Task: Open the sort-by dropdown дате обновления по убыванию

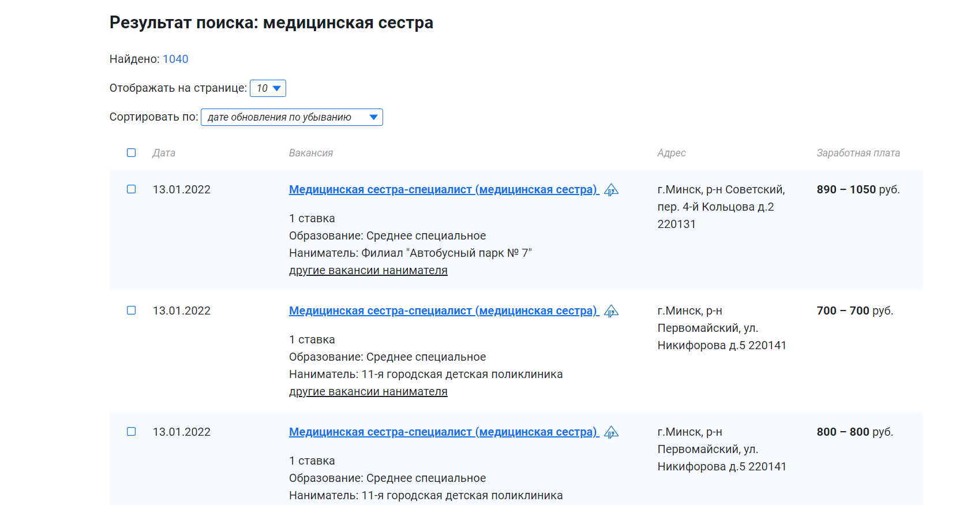Action: (292, 117)
